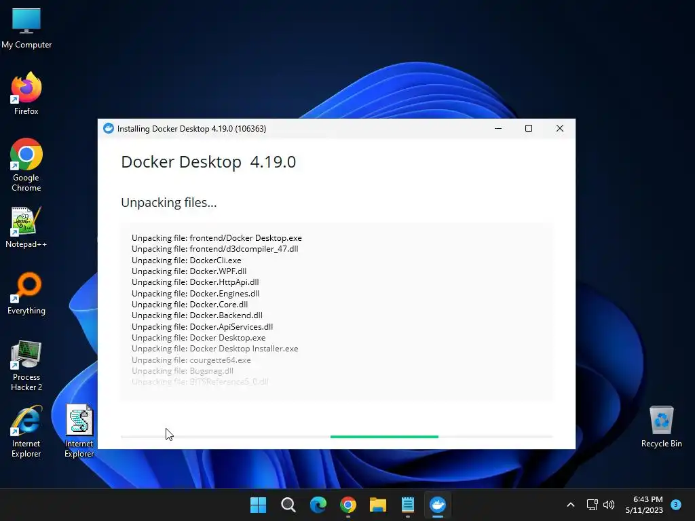Select log line 'Docker.WPF.dll'
This screenshot has width=695, height=521.
(189, 271)
